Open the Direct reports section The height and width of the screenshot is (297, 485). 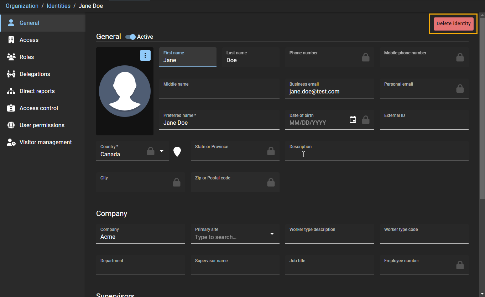[43, 91]
